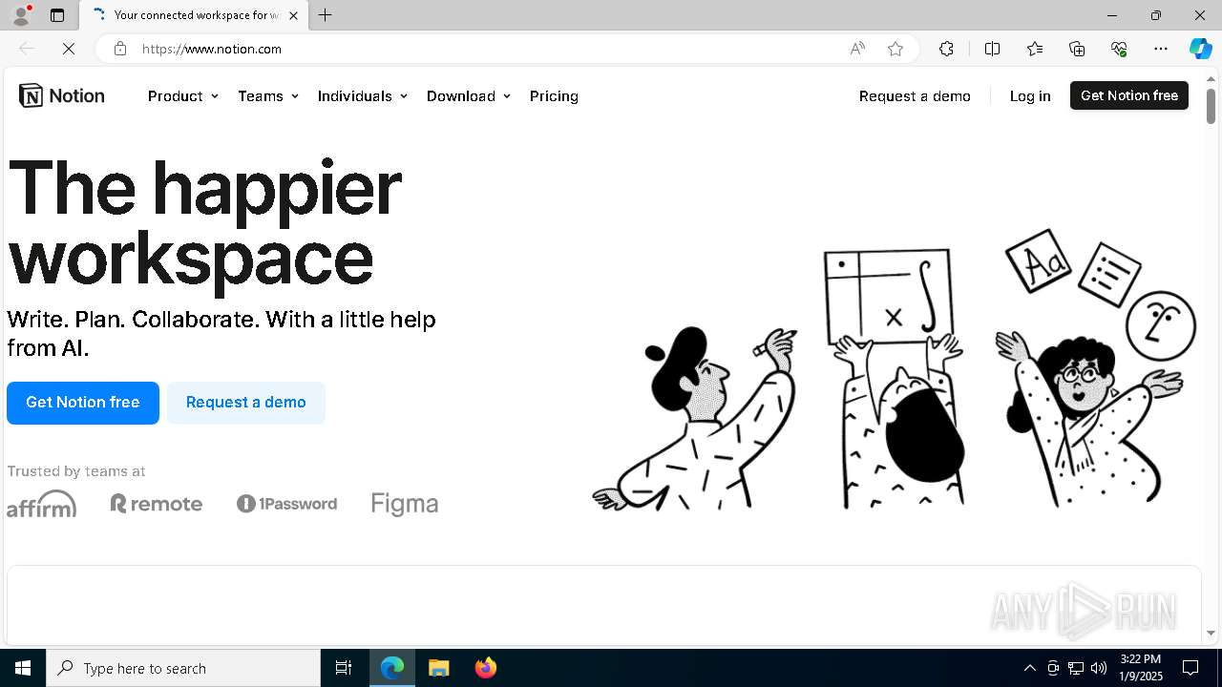Viewport: 1222px width, 687px height.
Task: Open the notification center icon
Action: click(x=1190, y=668)
